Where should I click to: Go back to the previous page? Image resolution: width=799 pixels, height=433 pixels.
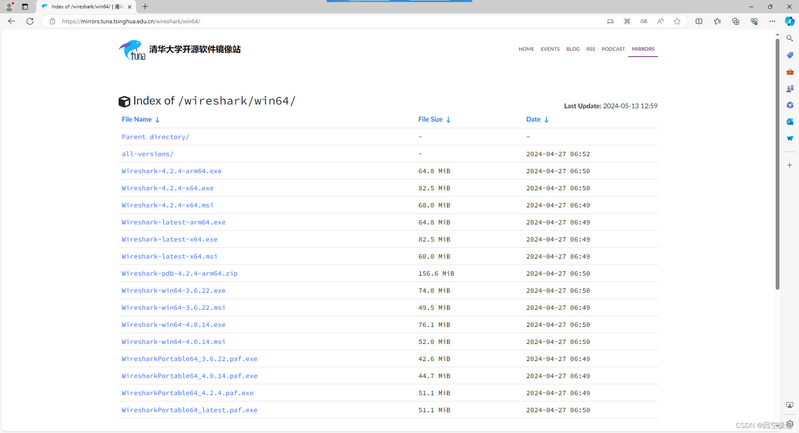coord(12,21)
